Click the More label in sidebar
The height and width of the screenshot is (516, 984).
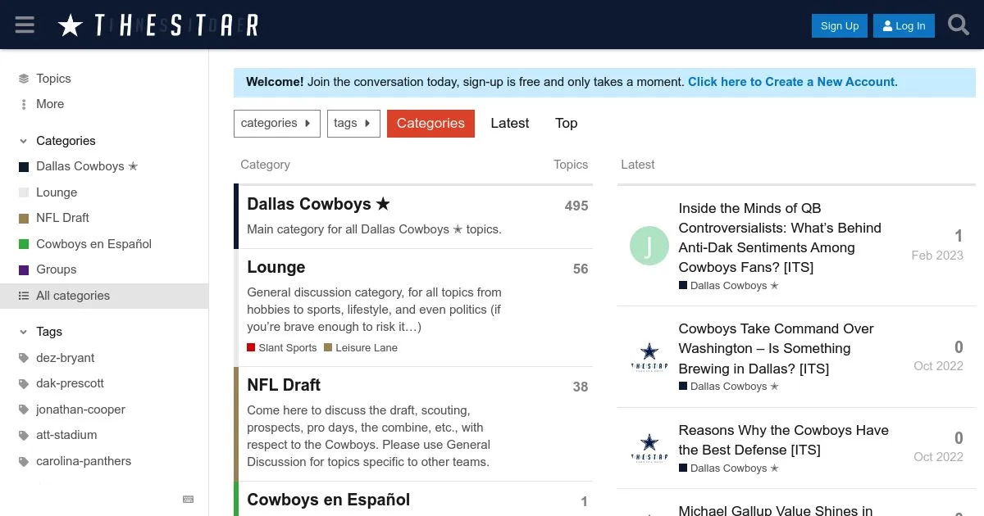[x=50, y=104]
